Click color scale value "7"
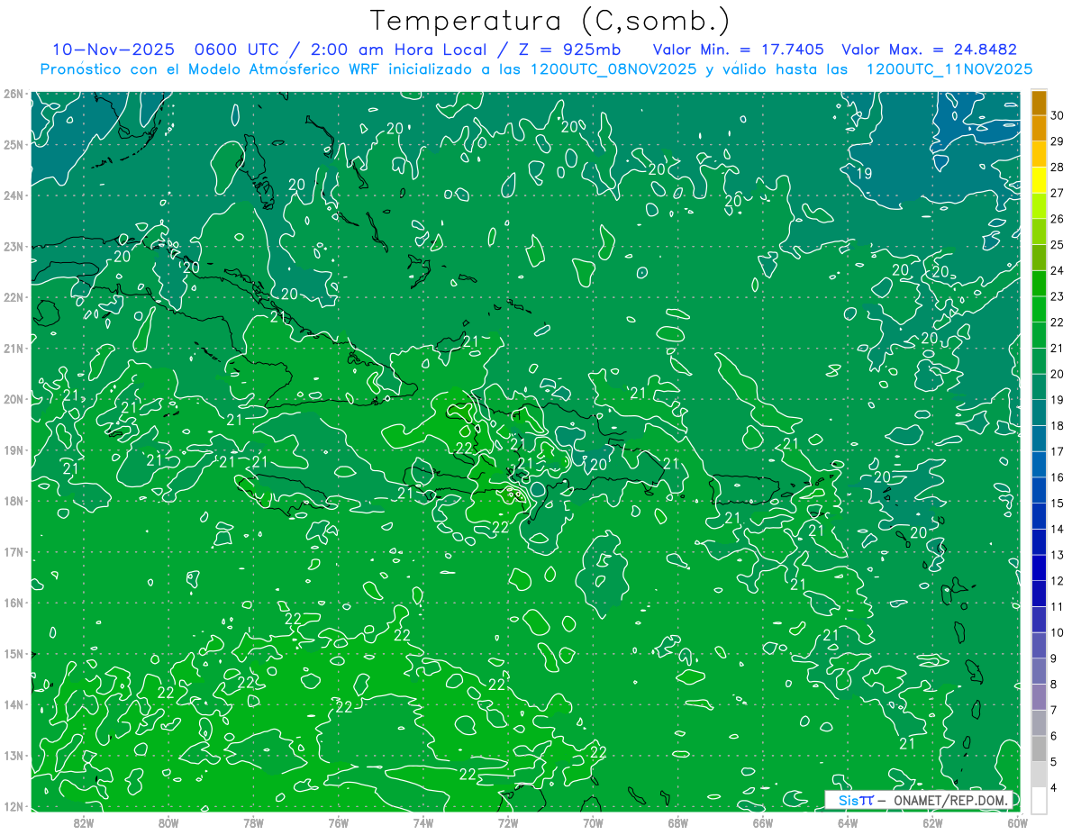This screenshot has width=1081, height=835. [1055, 710]
